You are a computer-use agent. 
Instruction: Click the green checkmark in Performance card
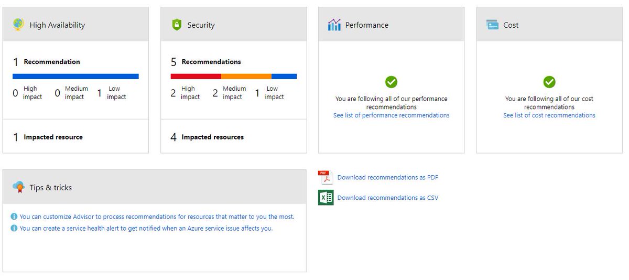tap(391, 82)
